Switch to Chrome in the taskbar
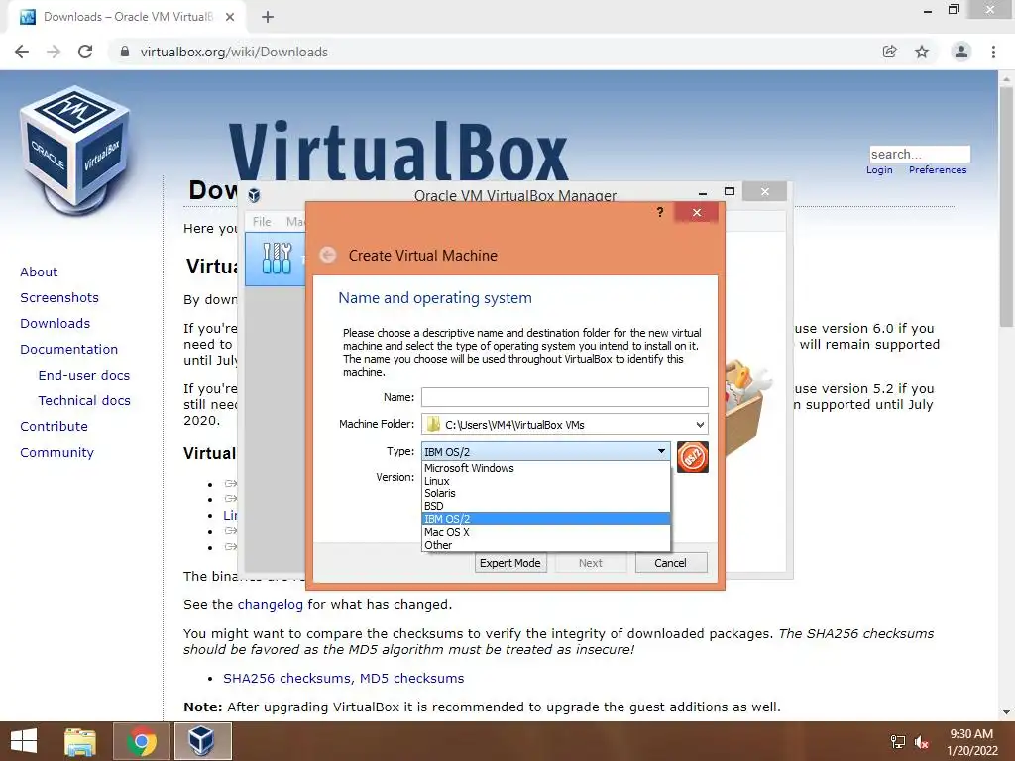 (x=142, y=741)
